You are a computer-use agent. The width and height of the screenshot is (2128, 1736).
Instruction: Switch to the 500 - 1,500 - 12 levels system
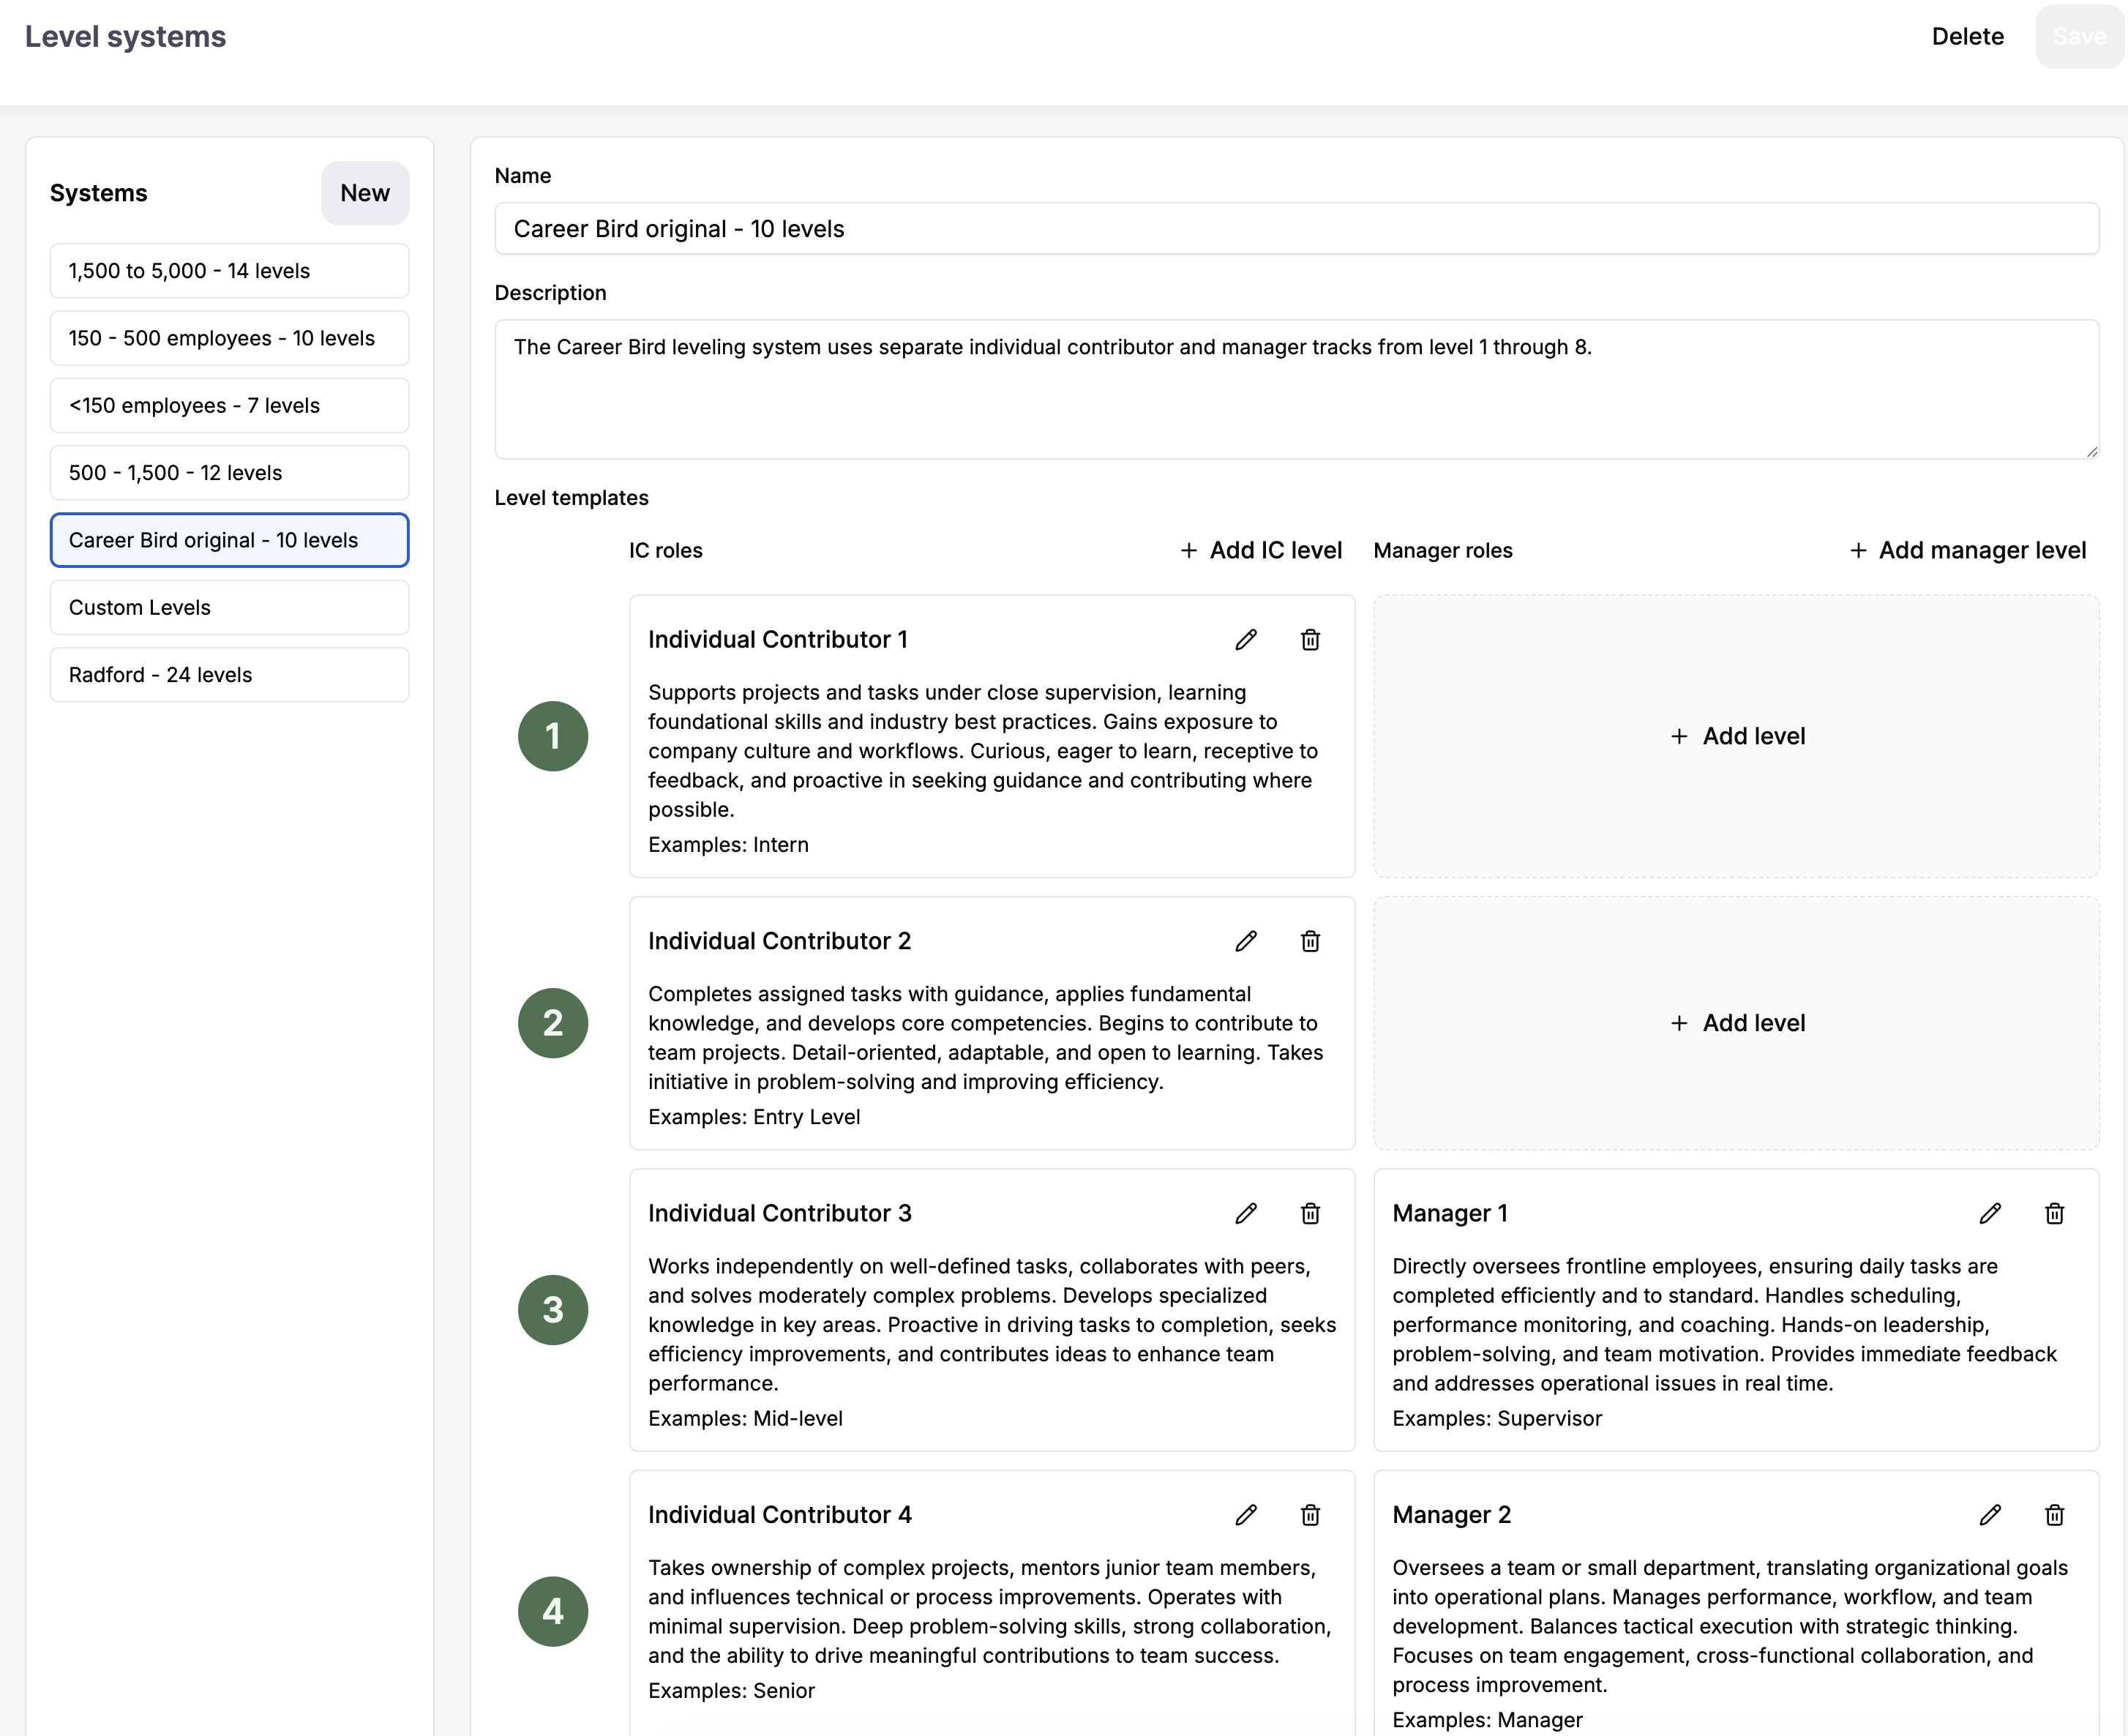[x=229, y=473]
